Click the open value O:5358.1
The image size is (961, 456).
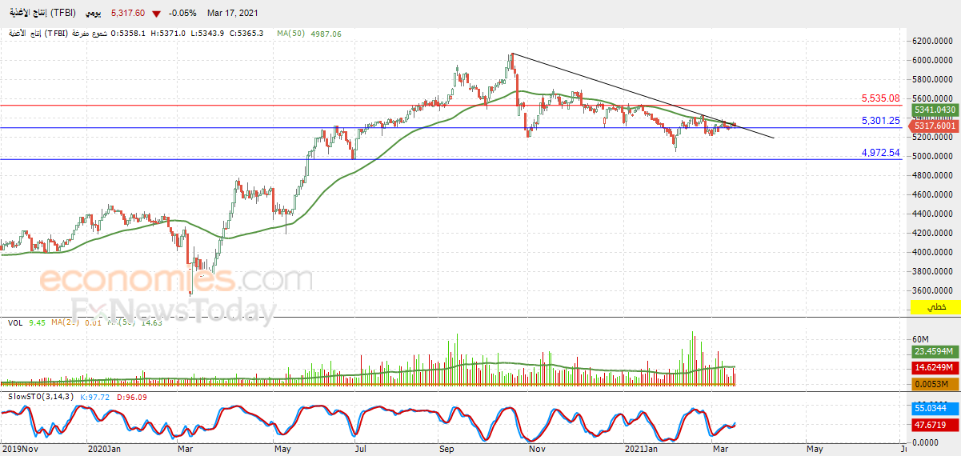[x=128, y=34]
